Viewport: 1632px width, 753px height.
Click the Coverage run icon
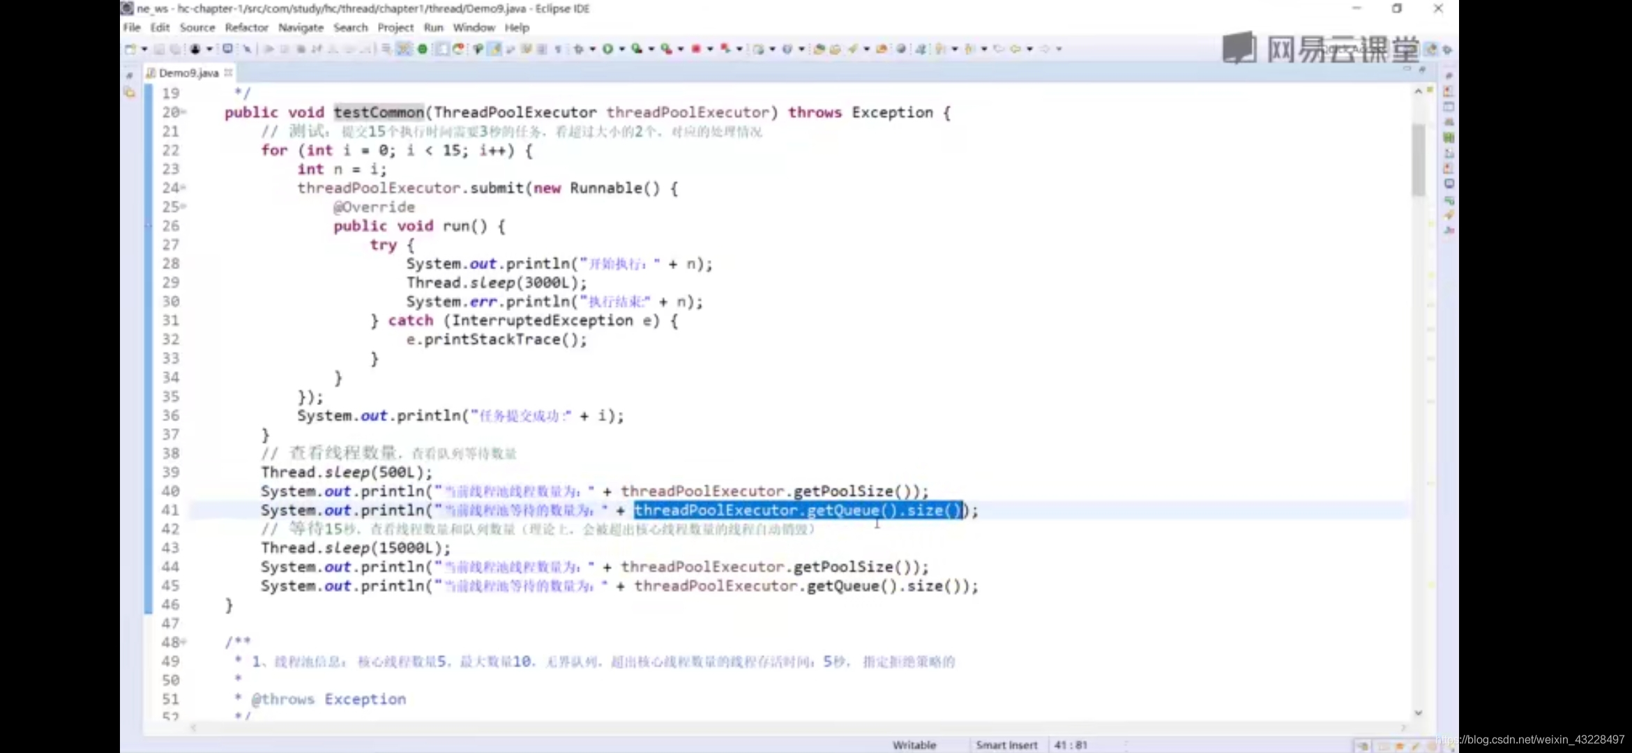(x=637, y=49)
